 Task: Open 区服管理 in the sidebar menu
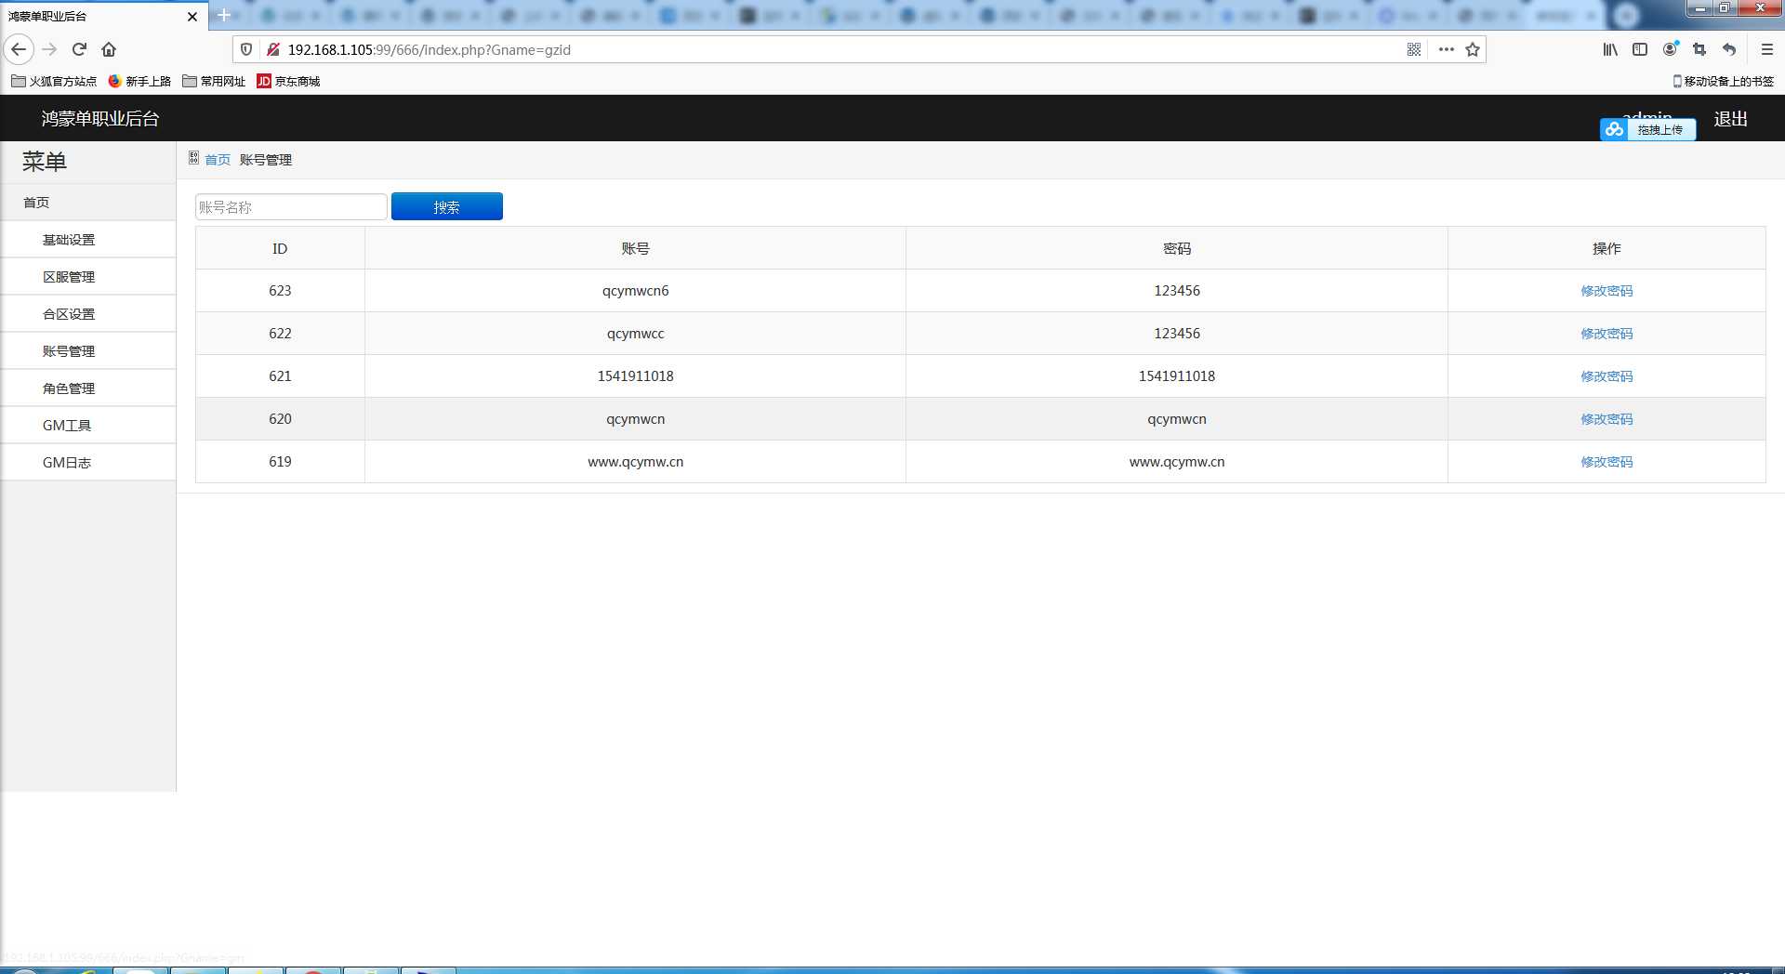(69, 277)
